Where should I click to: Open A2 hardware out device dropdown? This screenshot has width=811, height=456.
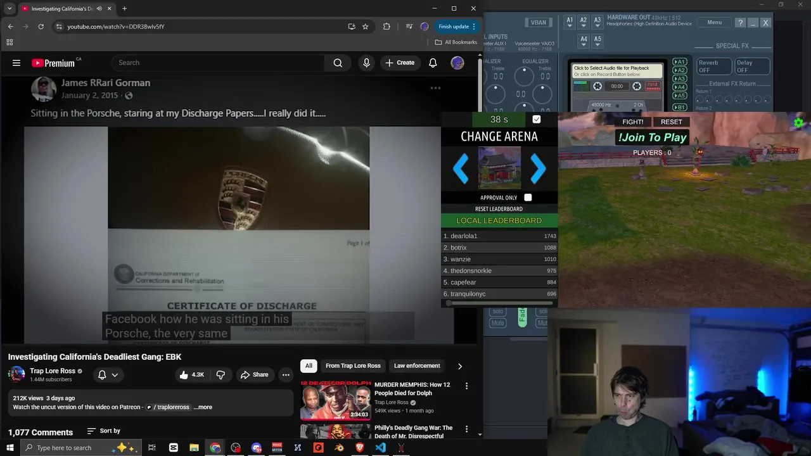(584, 22)
